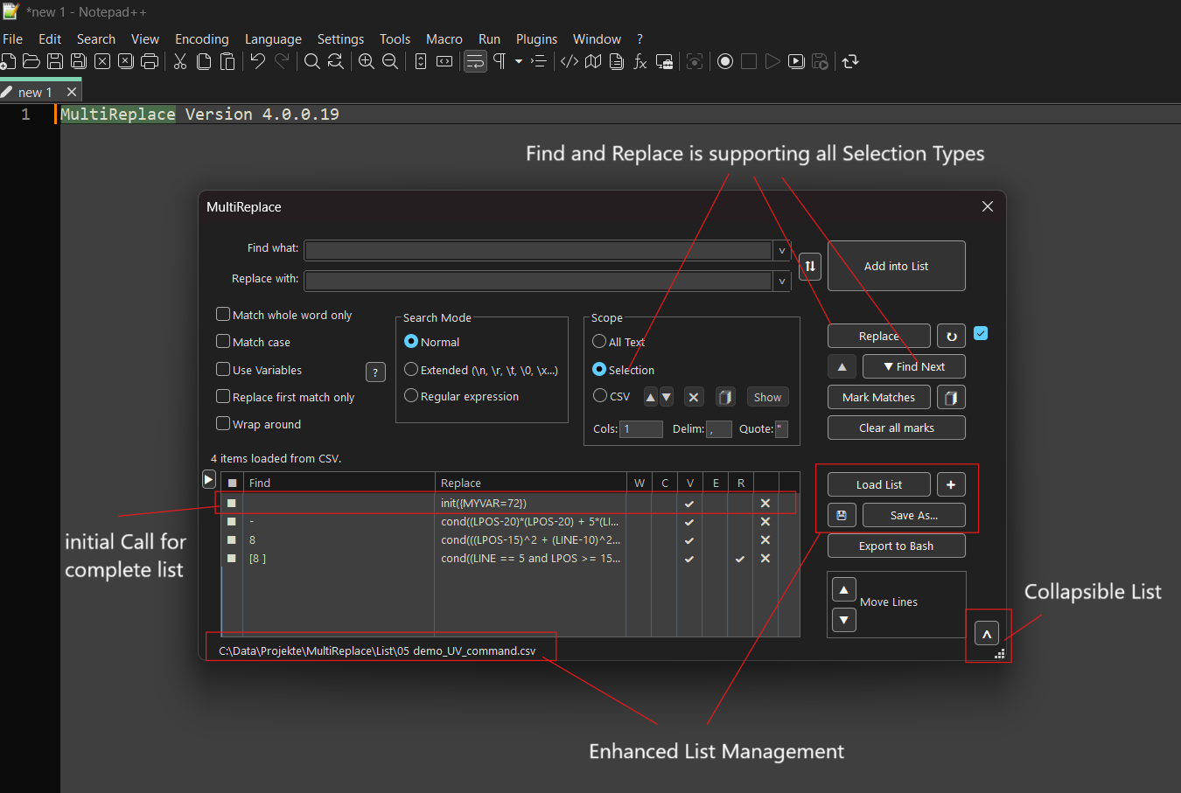Select the Extended search mode radio
This screenshot has width=1181, height=793.
click(411, 369)
